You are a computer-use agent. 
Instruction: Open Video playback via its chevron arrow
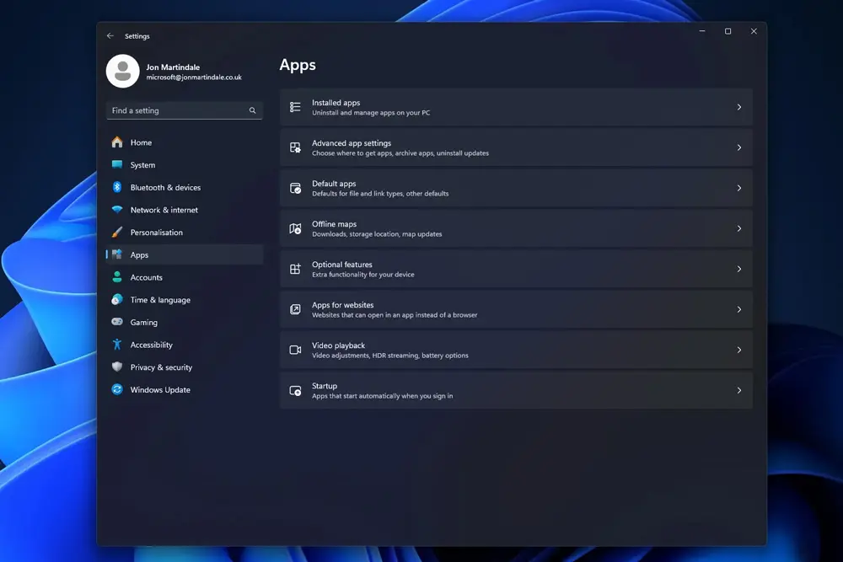point(739,350)
